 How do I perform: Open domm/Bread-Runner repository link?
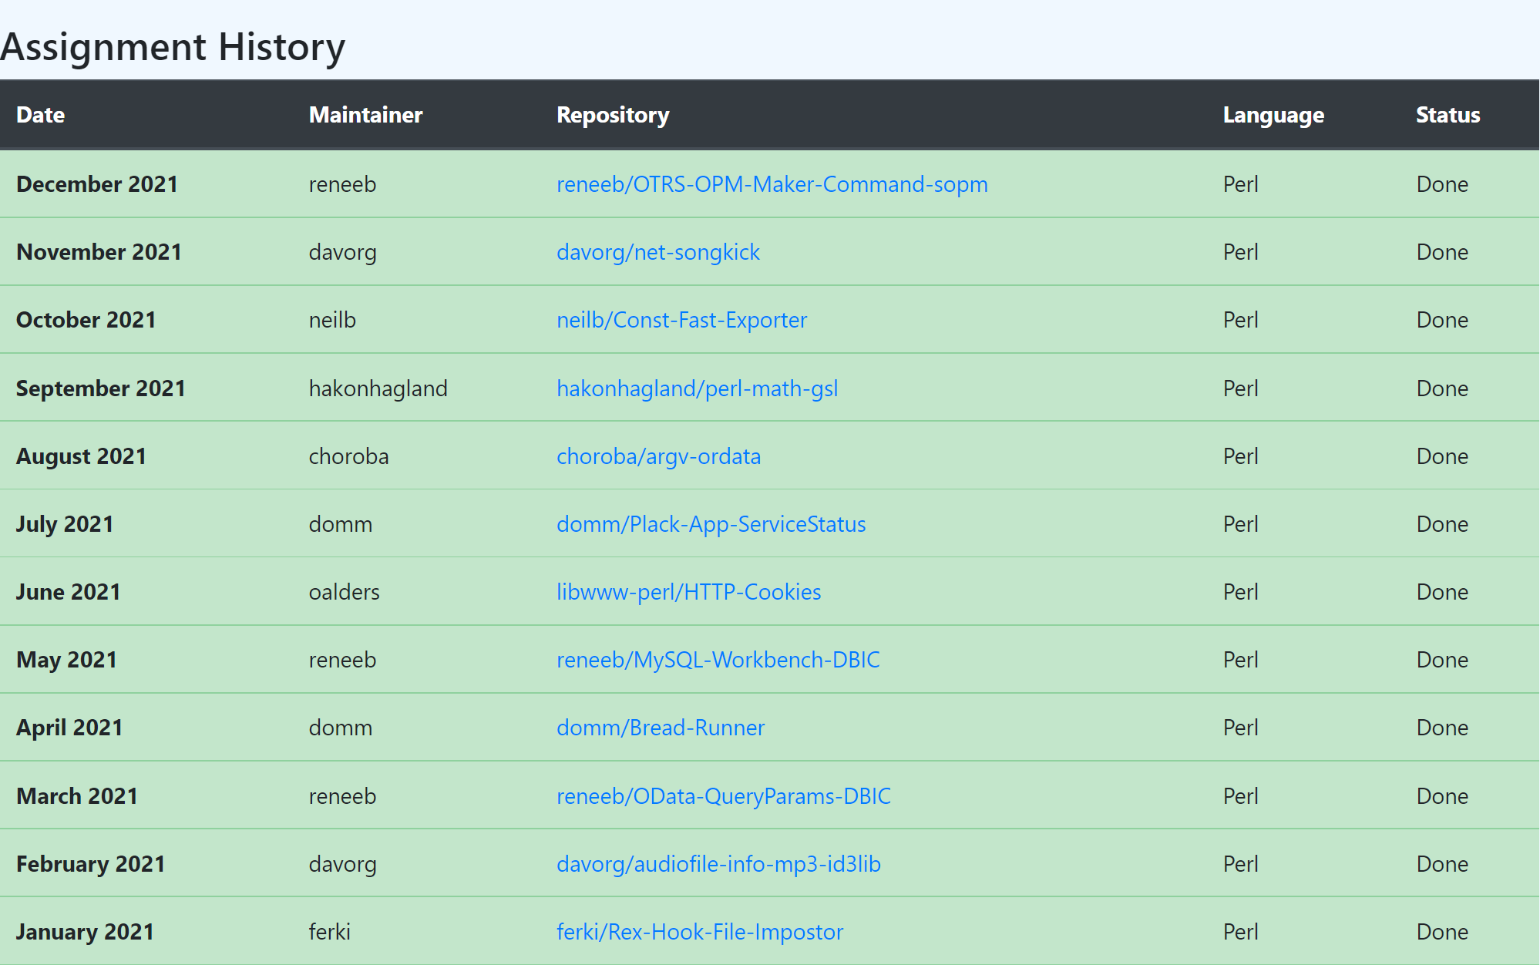pyautogui.click(x=661, y=728)
